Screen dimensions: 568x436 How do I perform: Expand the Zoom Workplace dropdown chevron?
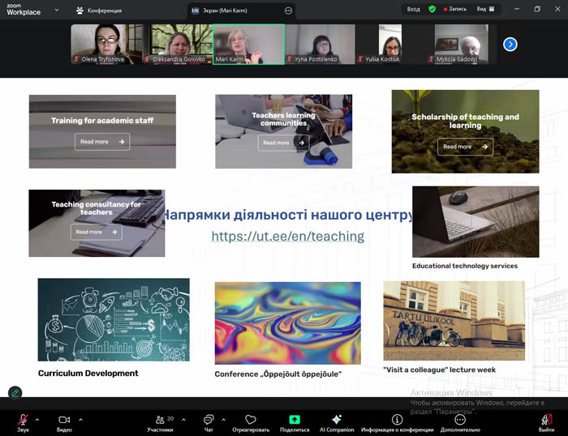tap(56, 11)
